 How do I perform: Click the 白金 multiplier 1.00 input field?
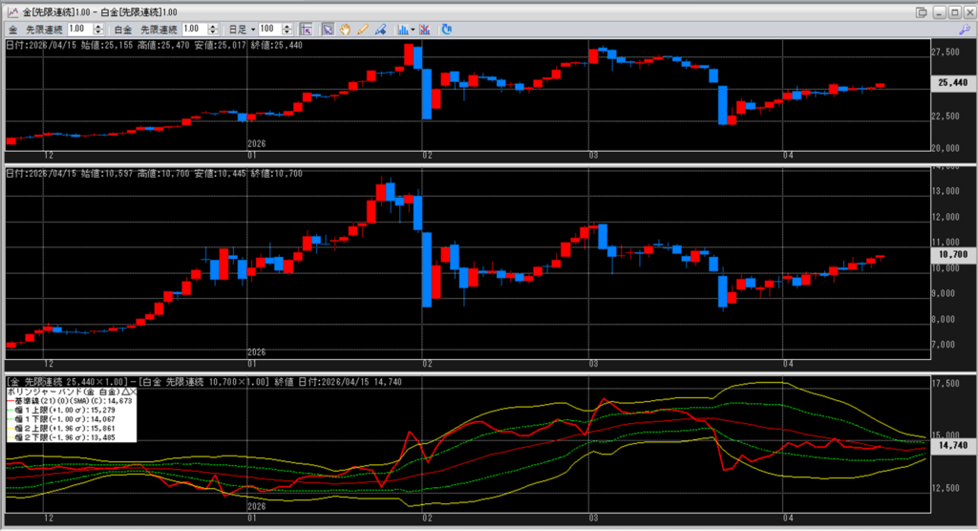[x=195, y=30]
